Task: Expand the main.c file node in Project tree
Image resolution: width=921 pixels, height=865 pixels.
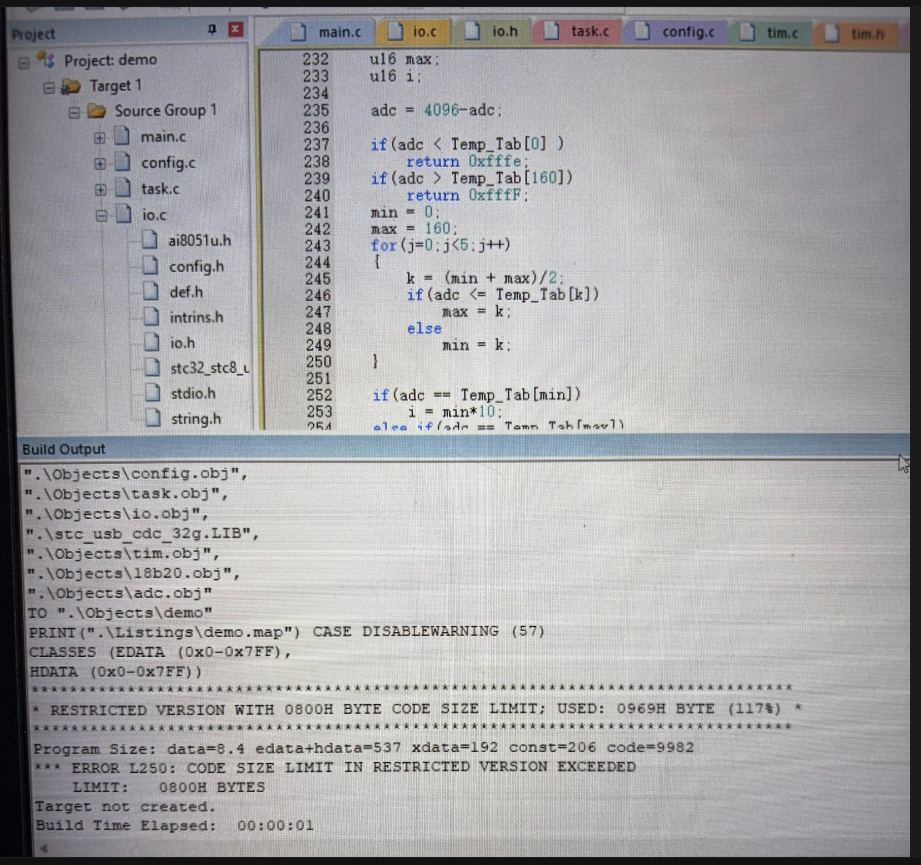Action: pos(99,138)
